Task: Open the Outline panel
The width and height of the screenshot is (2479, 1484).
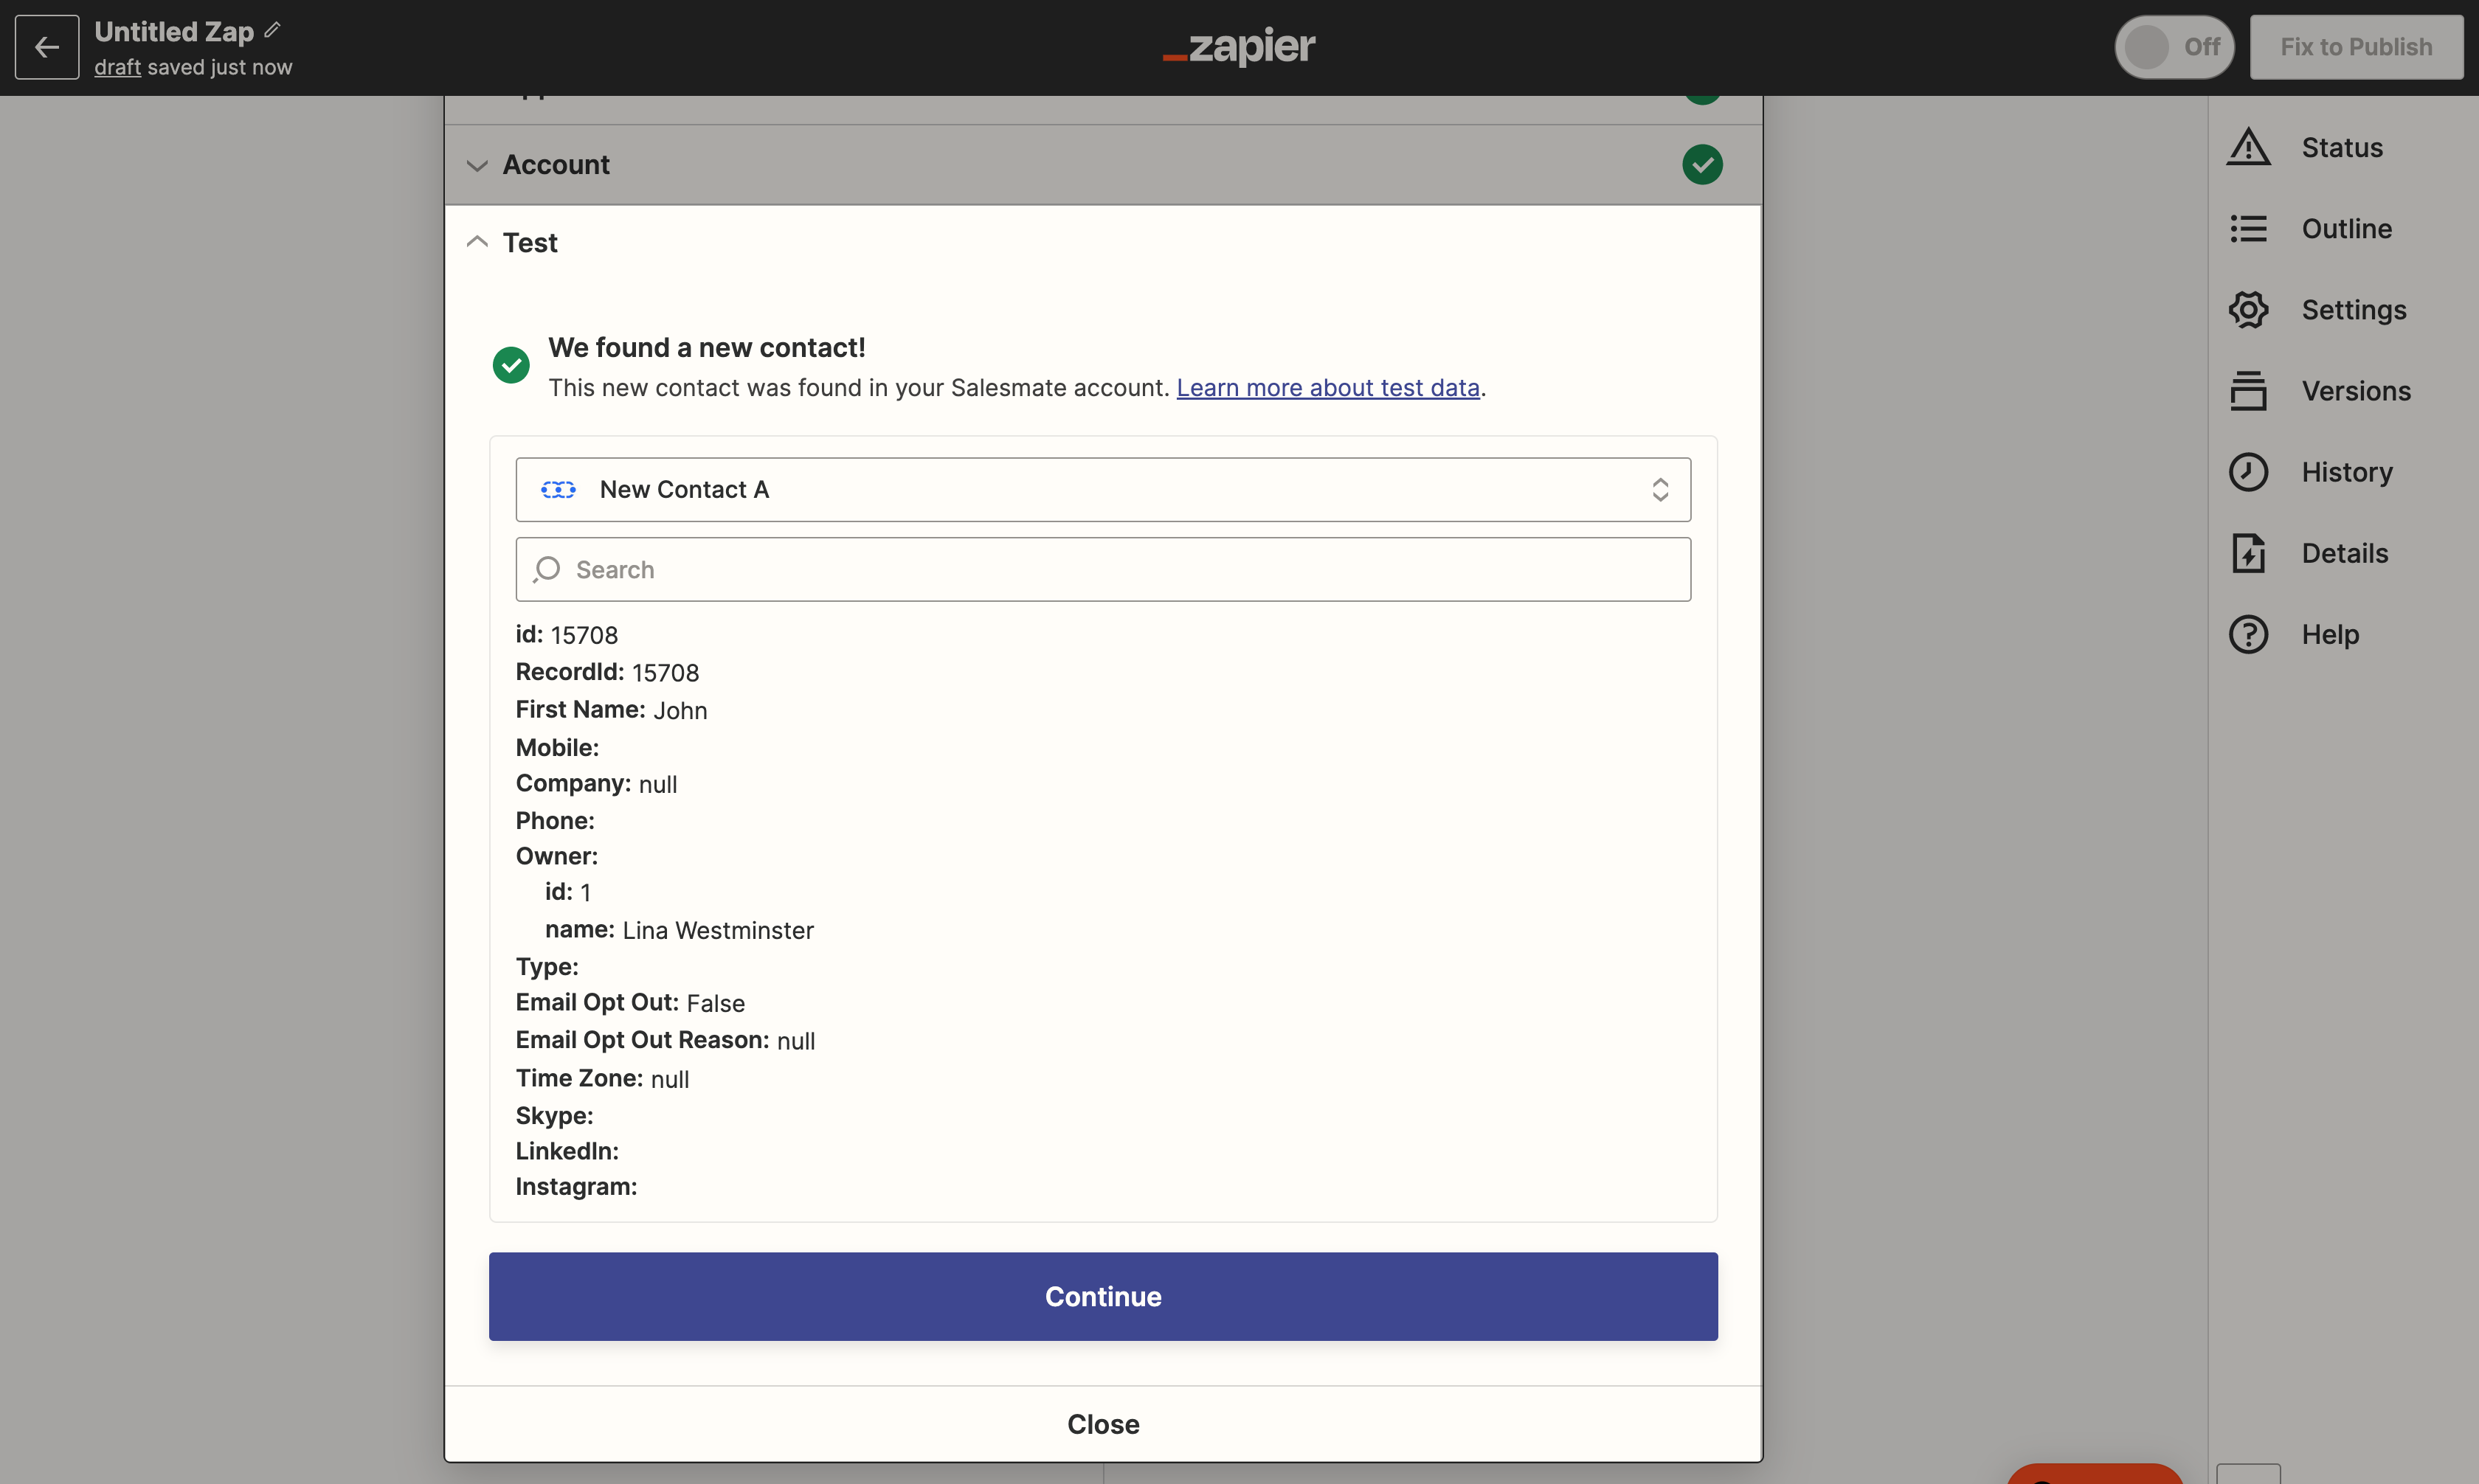Action: 2345,228
